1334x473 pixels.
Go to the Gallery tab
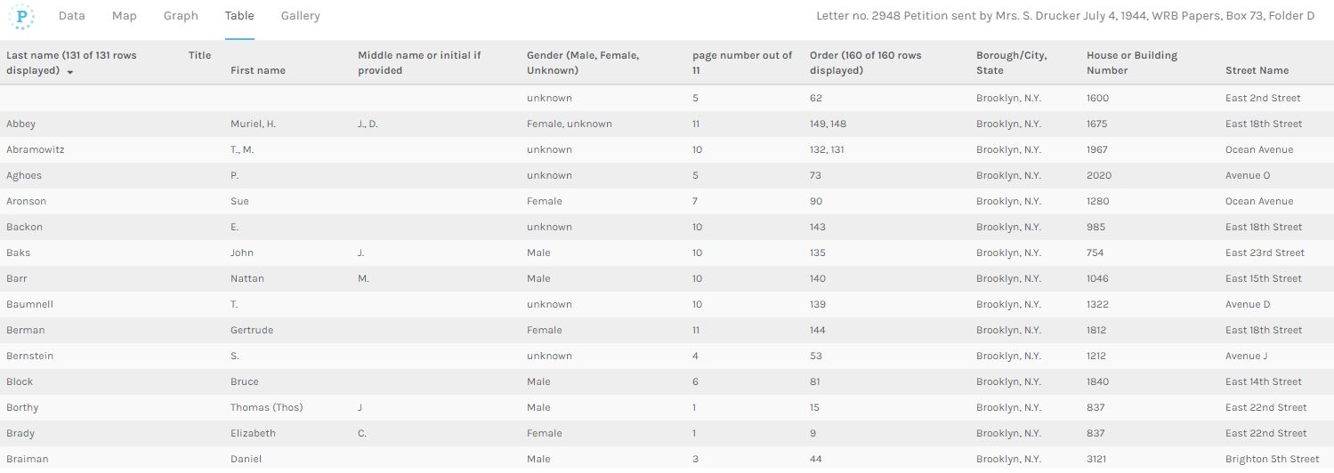pyautogui.click(x=300, y=16)
